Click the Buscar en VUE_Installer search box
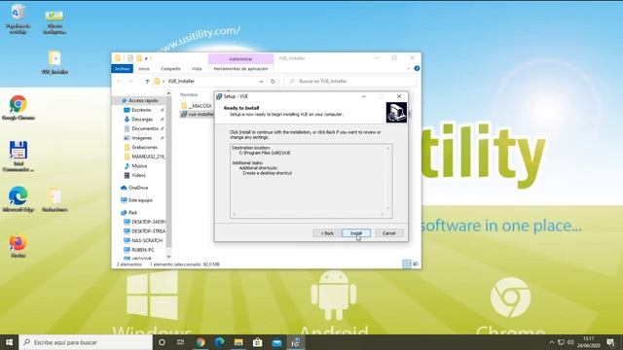The width and height of the screenshot is (623, 350). point(349,82)
